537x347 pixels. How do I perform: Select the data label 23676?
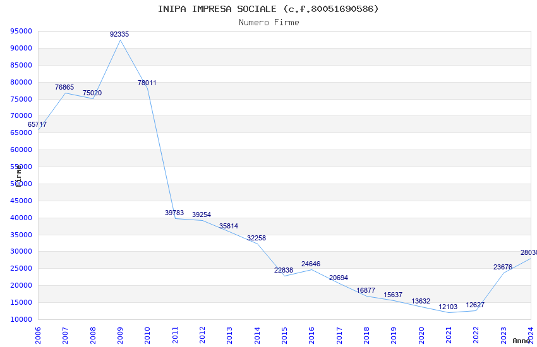click(503, 267)
